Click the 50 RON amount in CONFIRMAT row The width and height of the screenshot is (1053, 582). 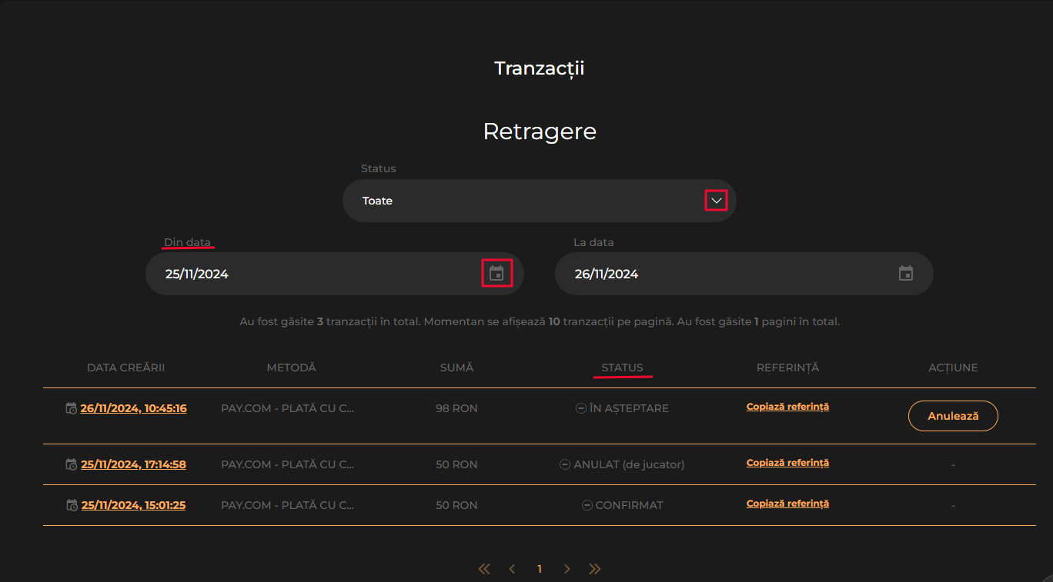456,505
